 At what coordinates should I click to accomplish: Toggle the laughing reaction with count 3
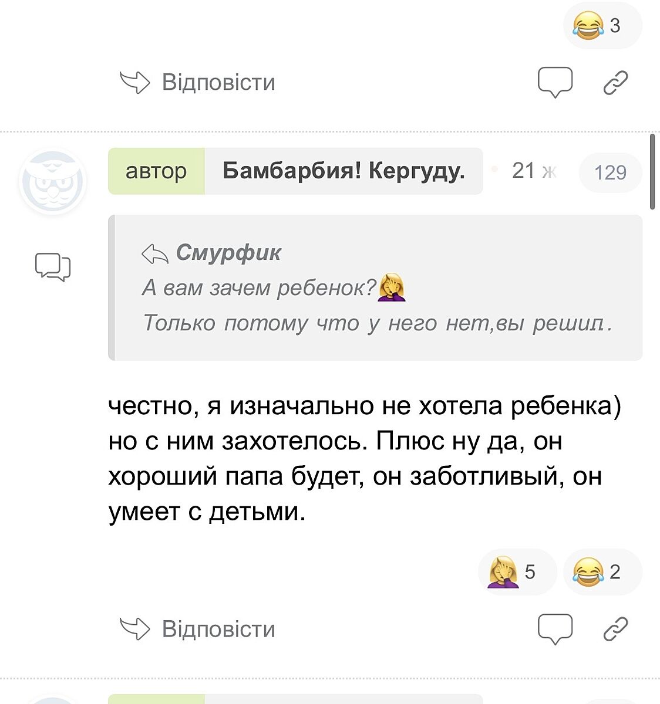[602, 26]
